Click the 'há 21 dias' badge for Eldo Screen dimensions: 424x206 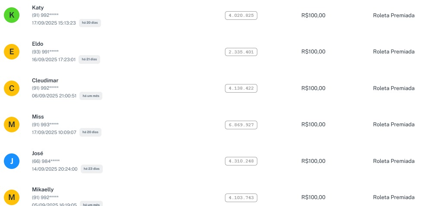tap(89, 59)
